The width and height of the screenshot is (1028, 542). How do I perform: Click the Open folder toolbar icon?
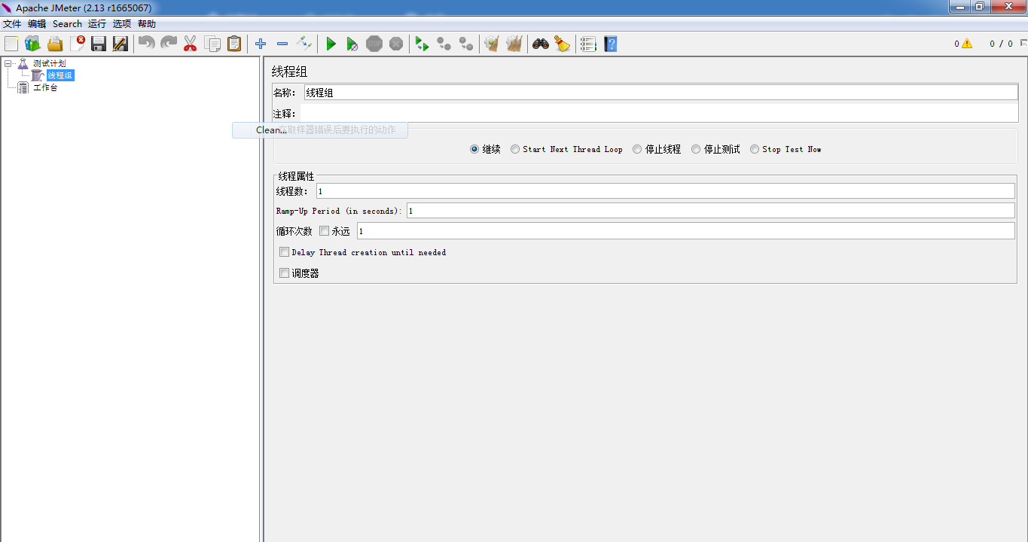(55, 44)
